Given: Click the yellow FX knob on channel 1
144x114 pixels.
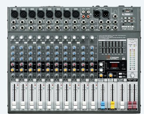Looking at the screenshot, I should pos(12,70).
